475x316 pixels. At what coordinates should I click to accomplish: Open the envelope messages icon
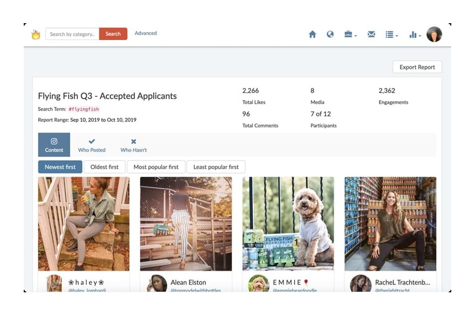click(371, 34)
